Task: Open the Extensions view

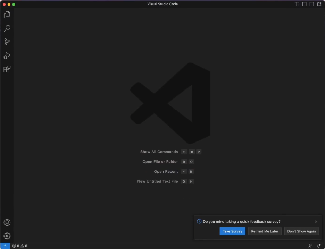Action: [7, 69]
